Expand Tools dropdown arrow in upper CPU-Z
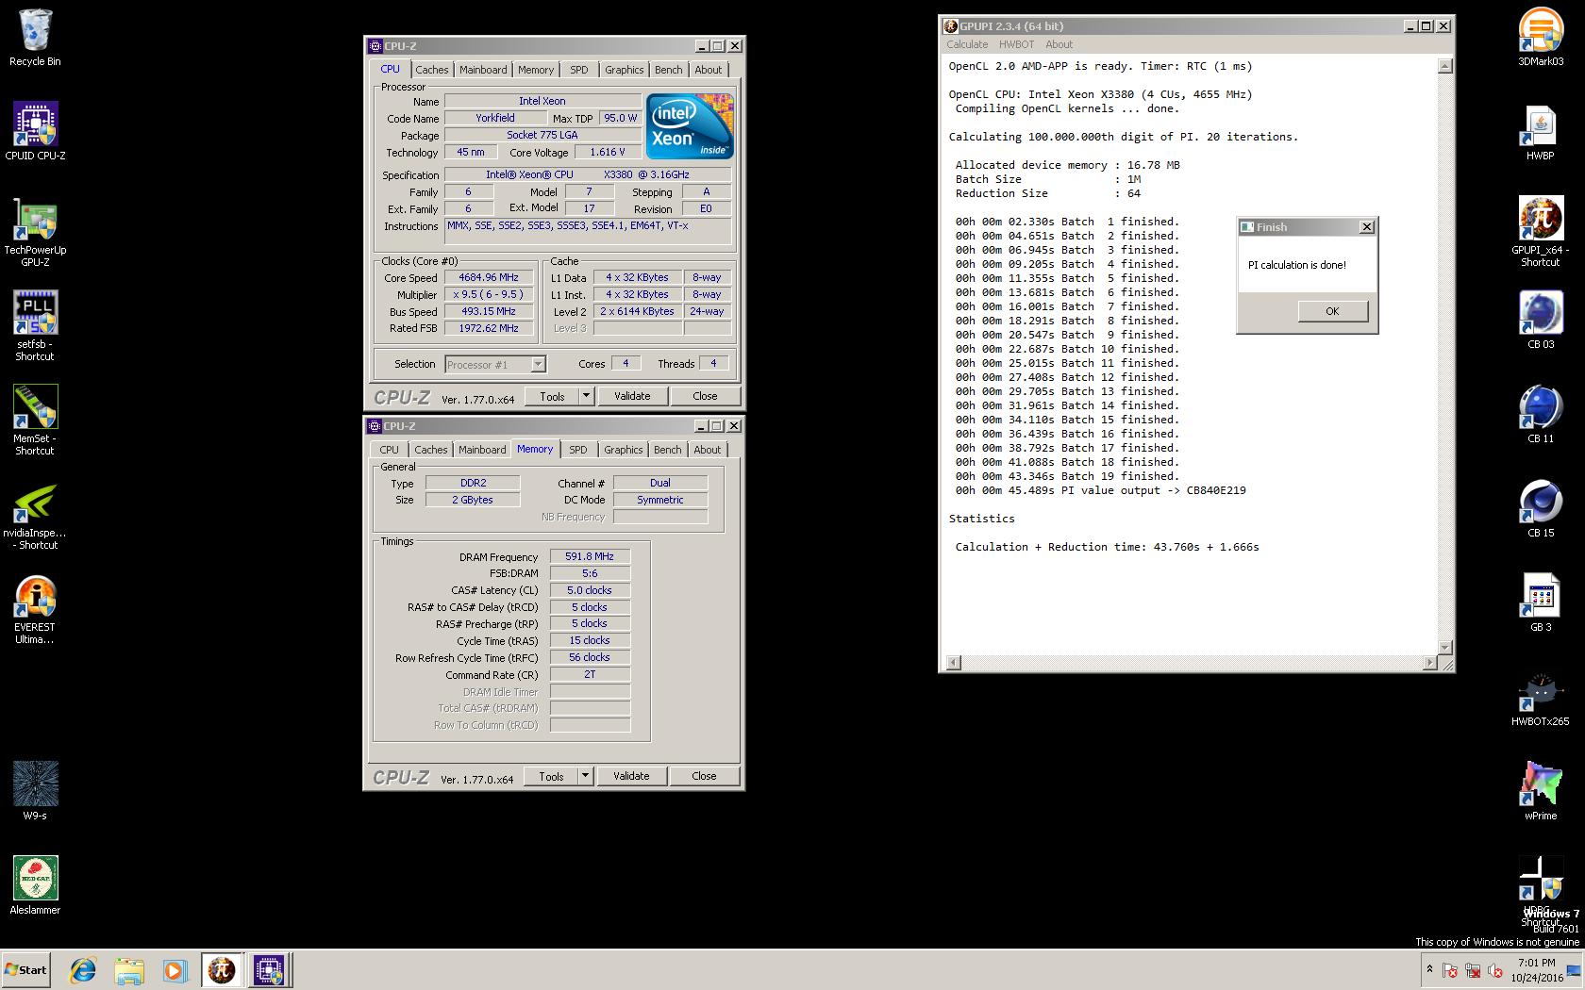Screen dimensions: 1585x990 (x=586, y=396)
